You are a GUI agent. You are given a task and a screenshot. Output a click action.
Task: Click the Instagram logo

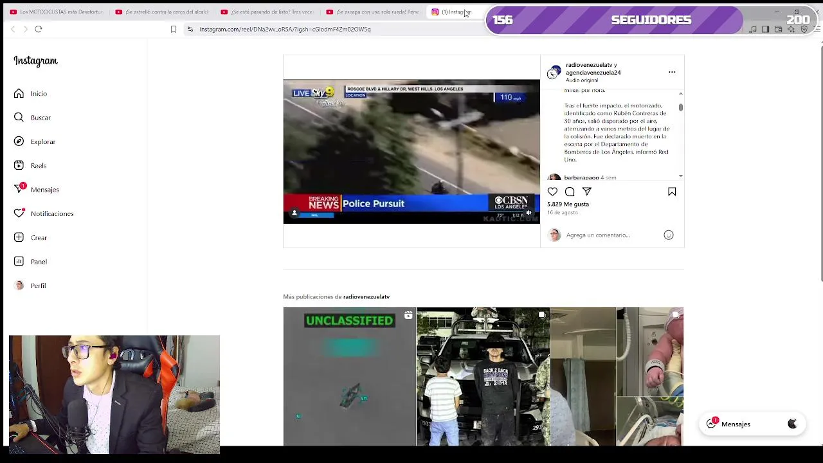pyautogui.click(x=36, y=60)
